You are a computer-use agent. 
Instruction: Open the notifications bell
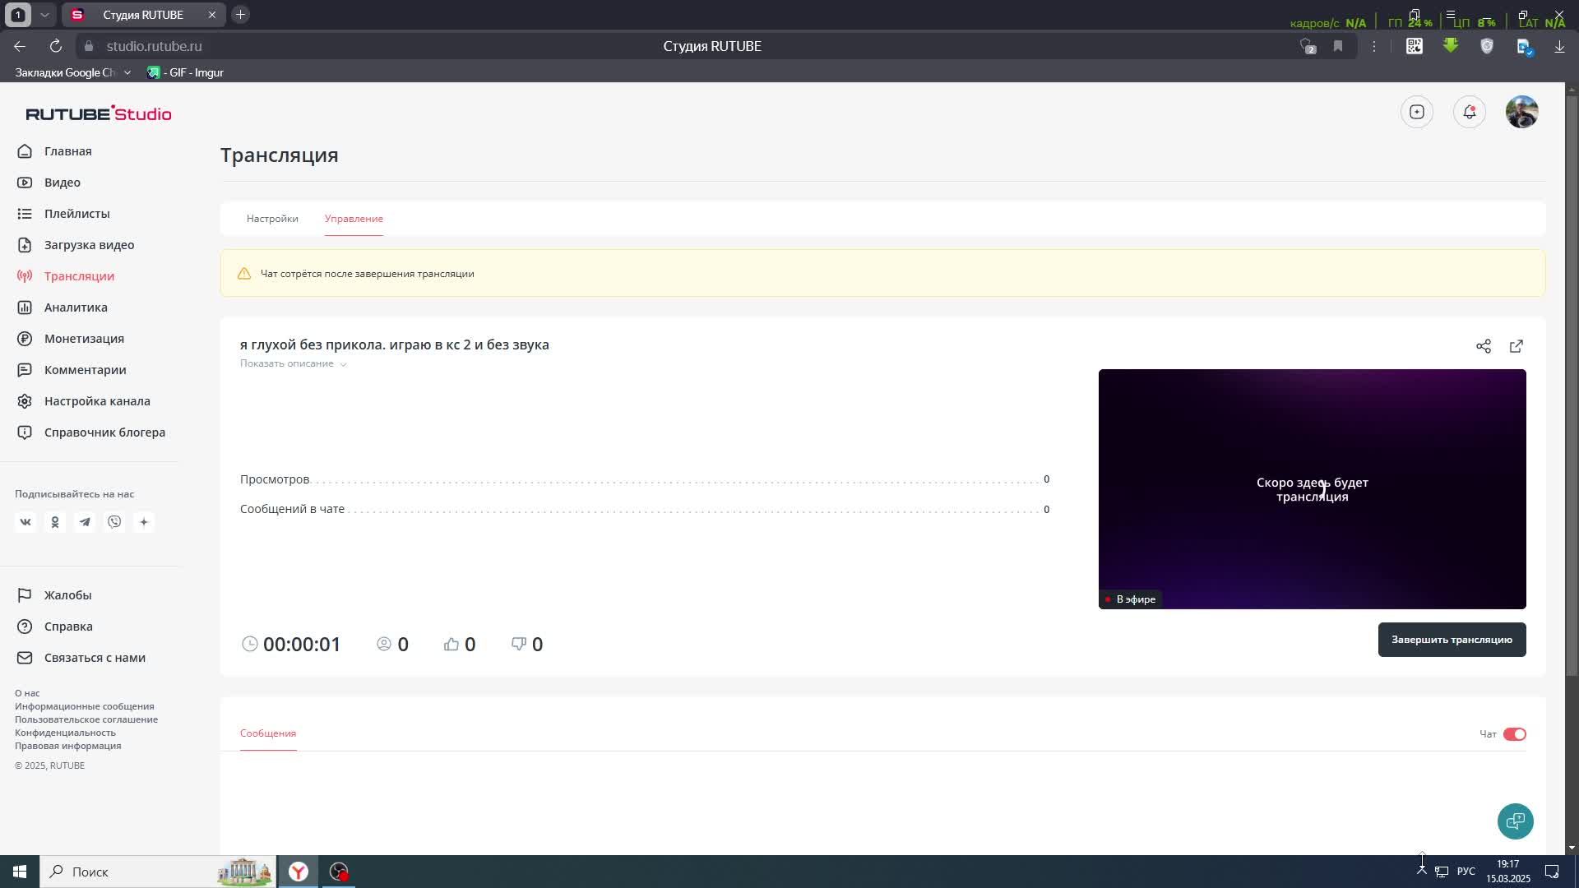pos(1469,112)
